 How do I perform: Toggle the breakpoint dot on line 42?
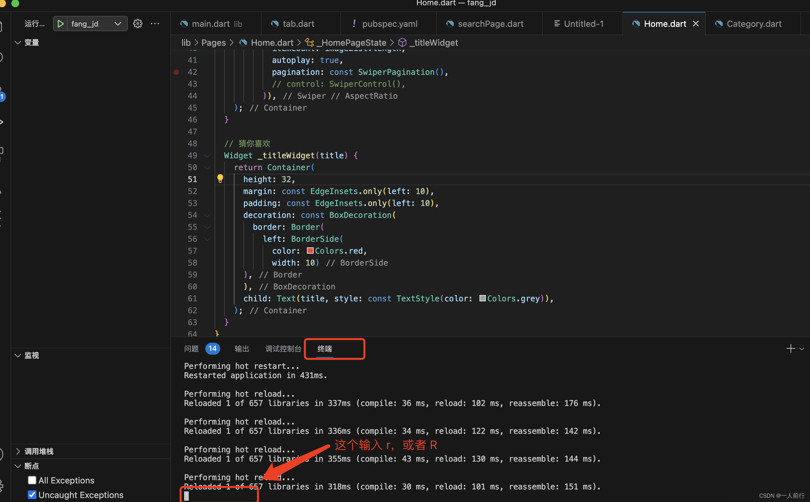(176, 72)
